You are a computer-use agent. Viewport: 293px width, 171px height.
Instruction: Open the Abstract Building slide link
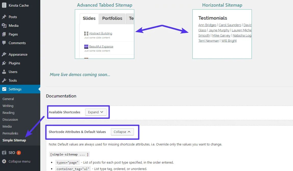coord(100,33)
